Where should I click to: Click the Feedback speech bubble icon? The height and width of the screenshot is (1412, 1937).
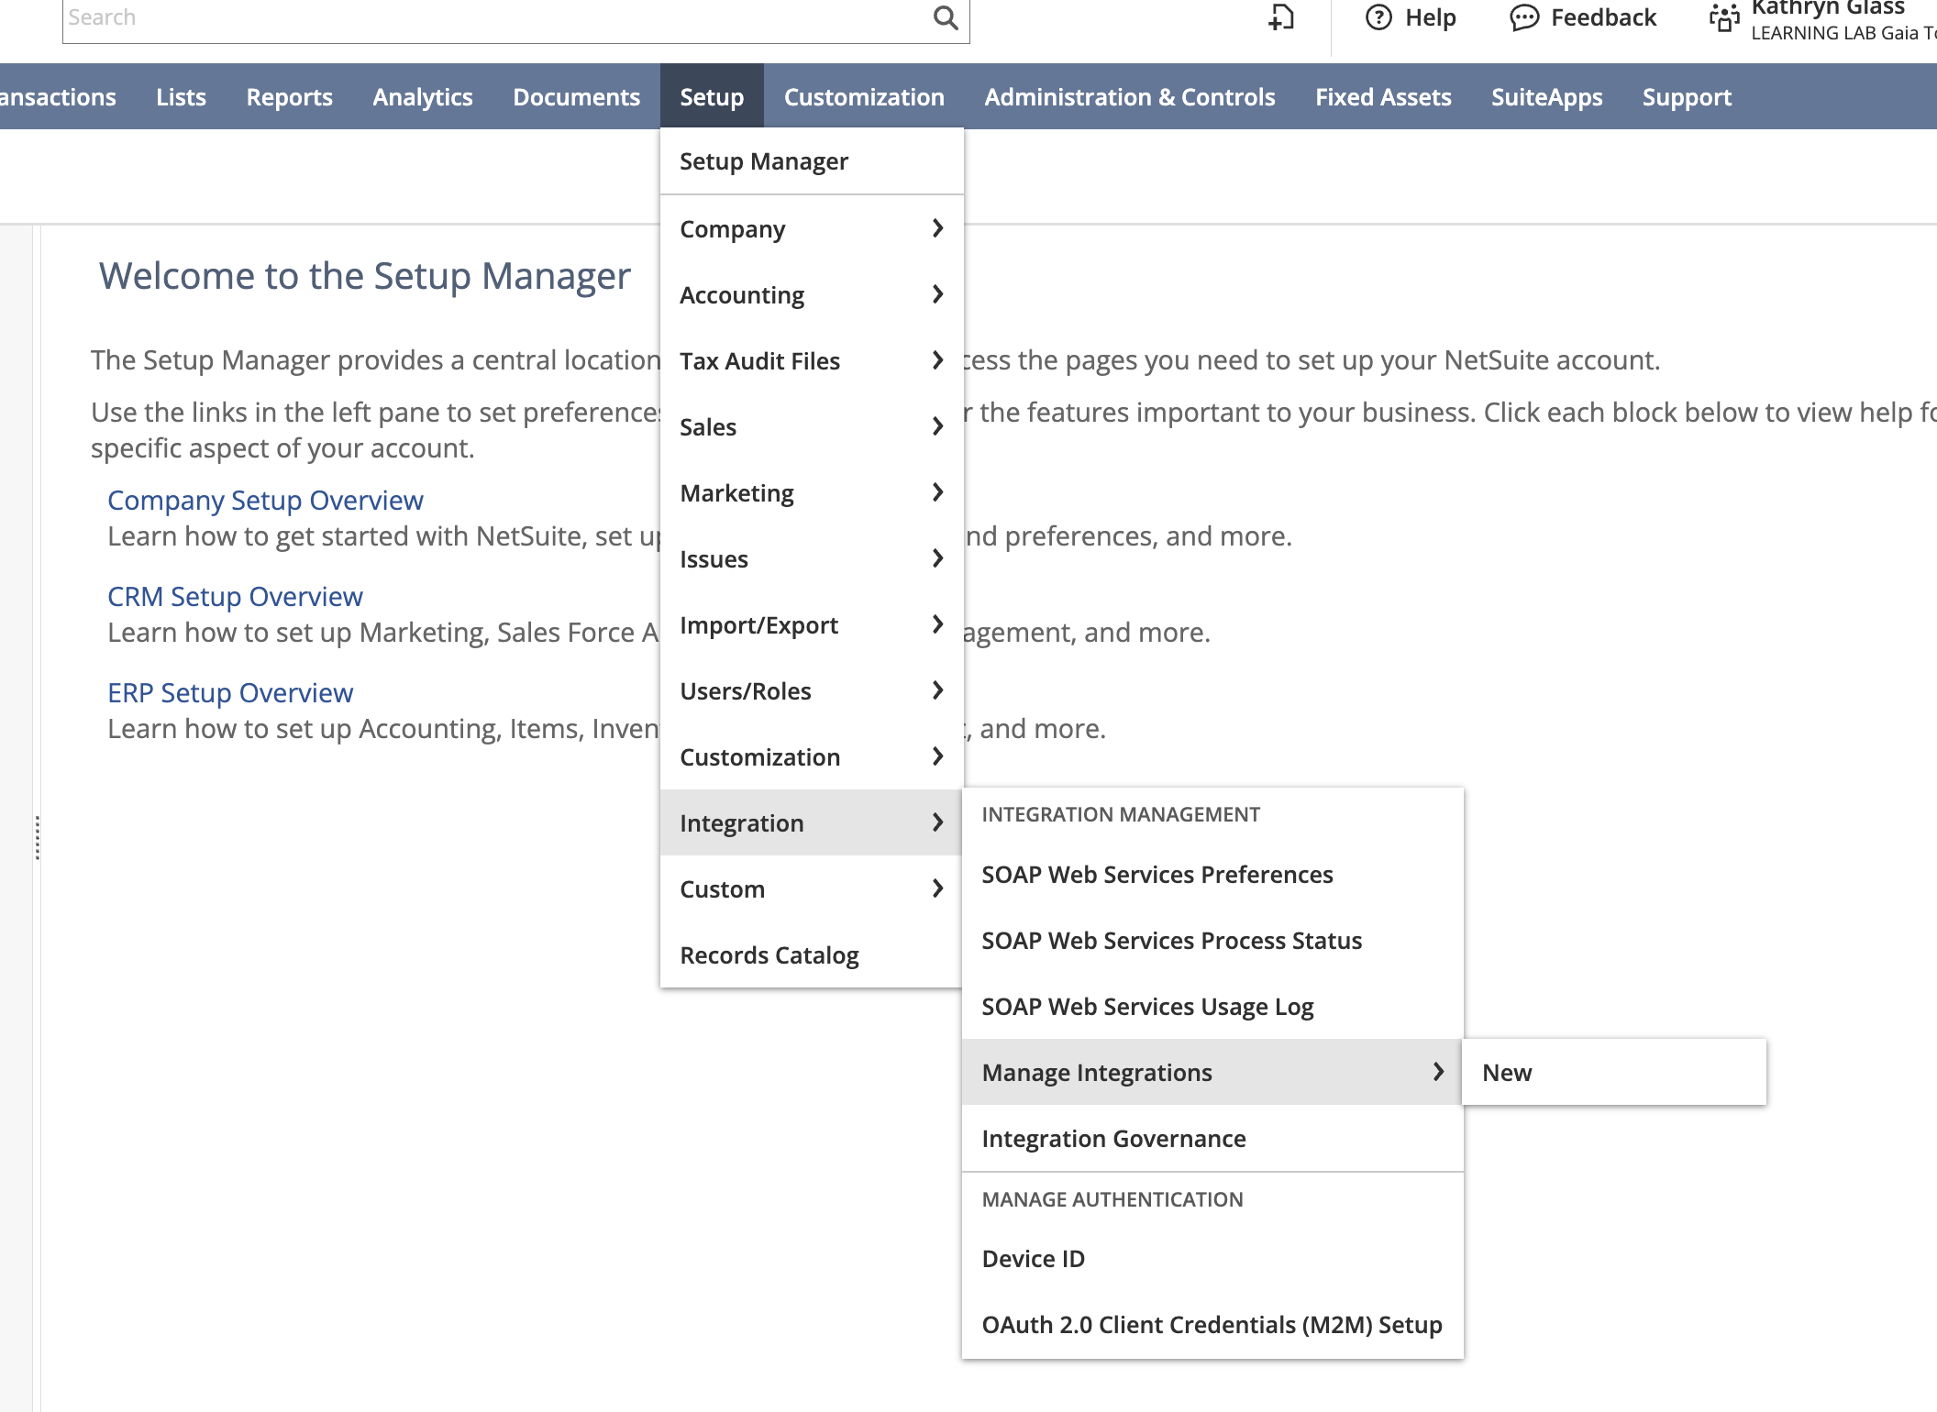point(1523,17)
